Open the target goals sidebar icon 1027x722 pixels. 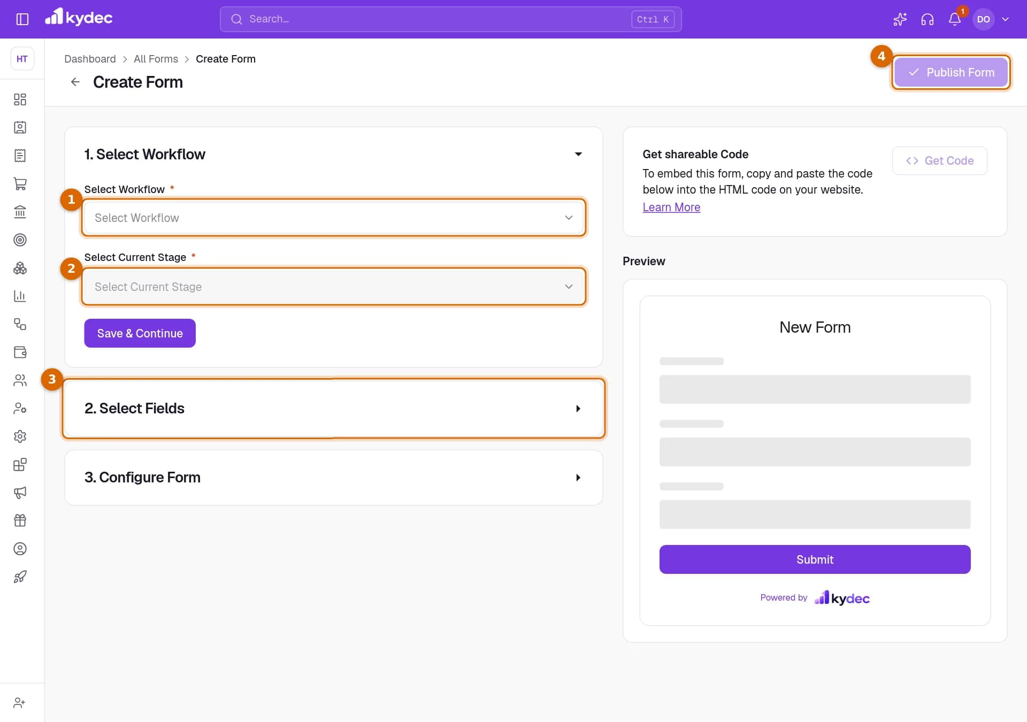20,240
